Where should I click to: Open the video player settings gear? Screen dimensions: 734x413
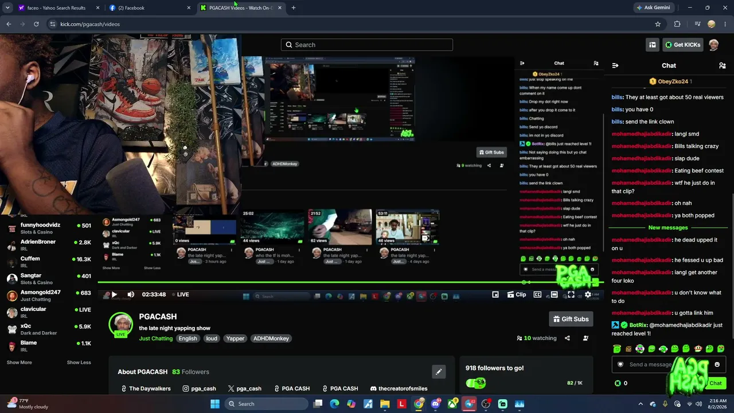[x=588, y=294]
